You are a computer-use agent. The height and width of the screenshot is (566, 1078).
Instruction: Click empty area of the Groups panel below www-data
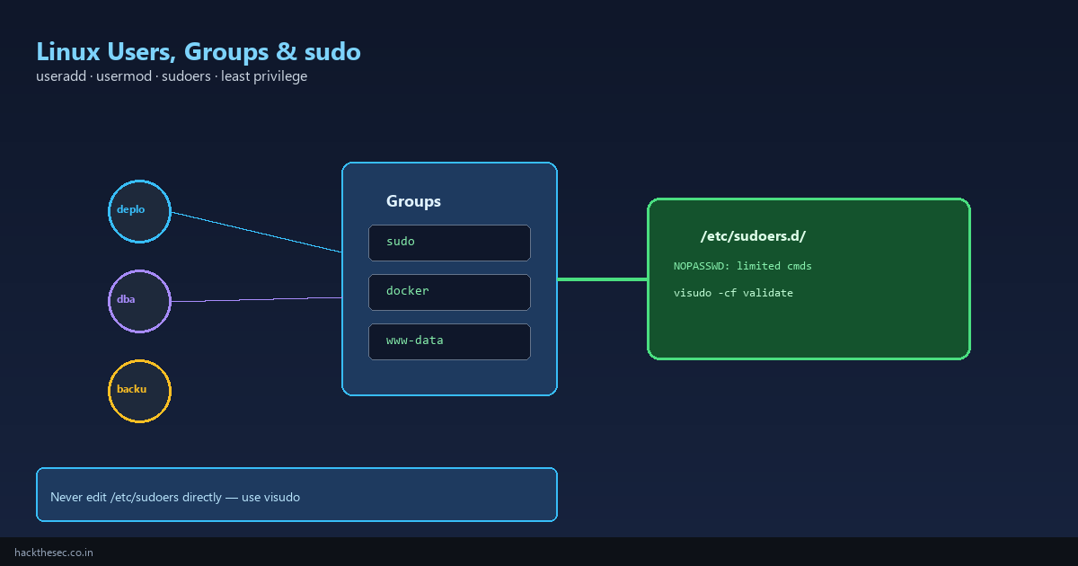(449, 377)
